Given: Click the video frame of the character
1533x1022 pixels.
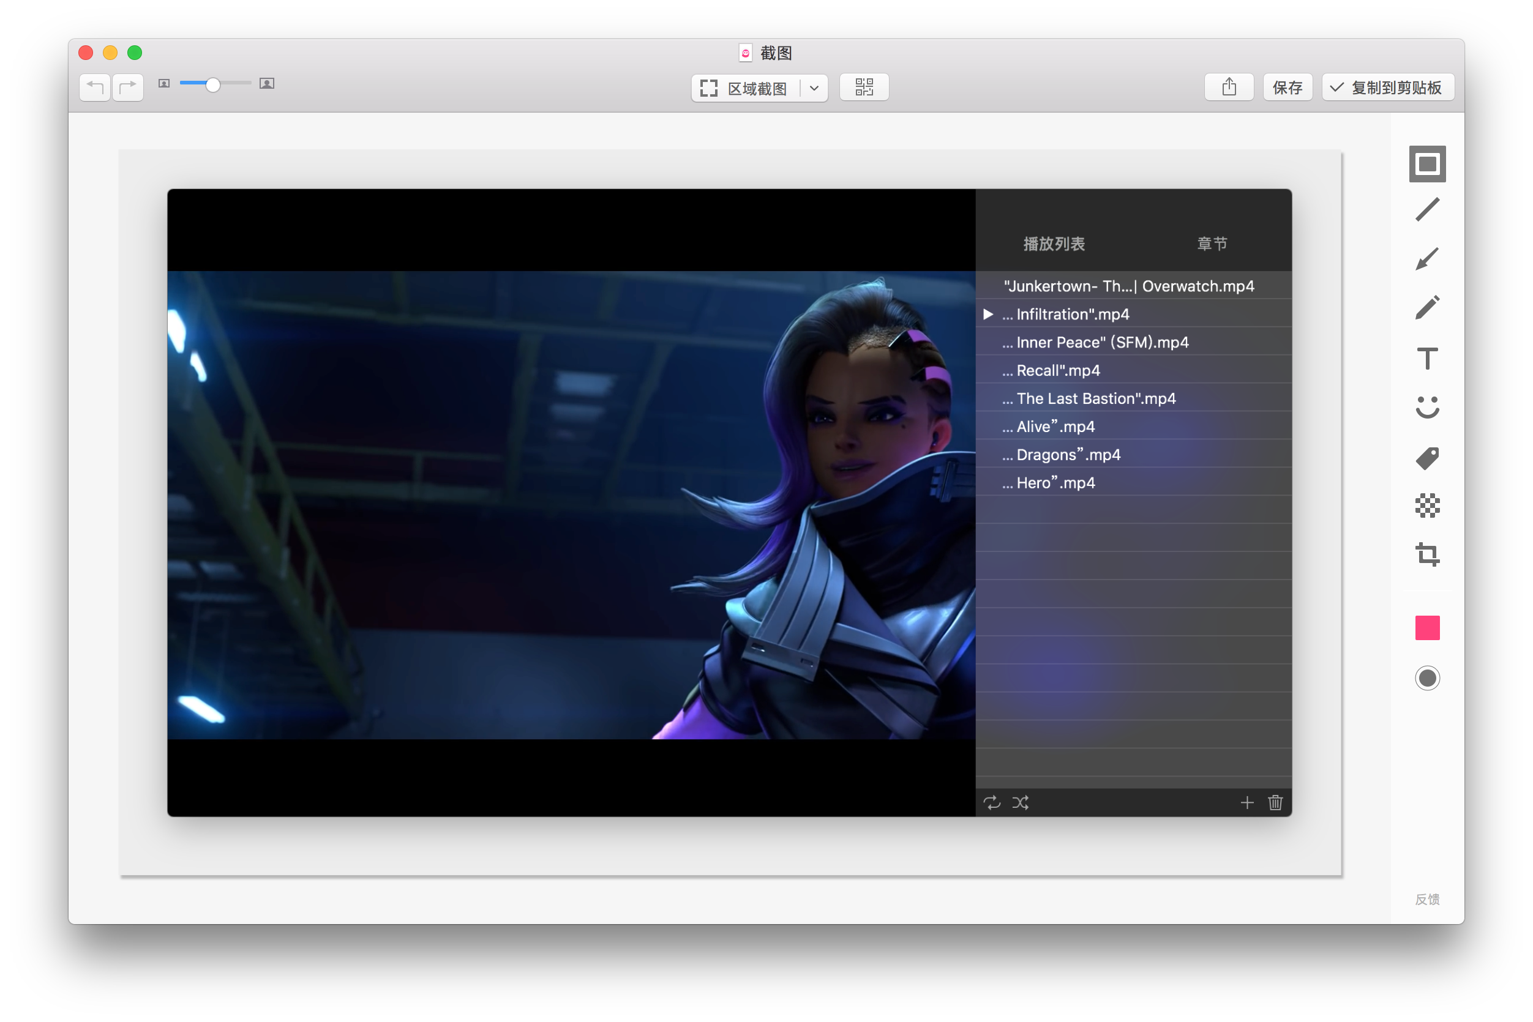Looking at the screenshot, I should (x=571, y=505).
